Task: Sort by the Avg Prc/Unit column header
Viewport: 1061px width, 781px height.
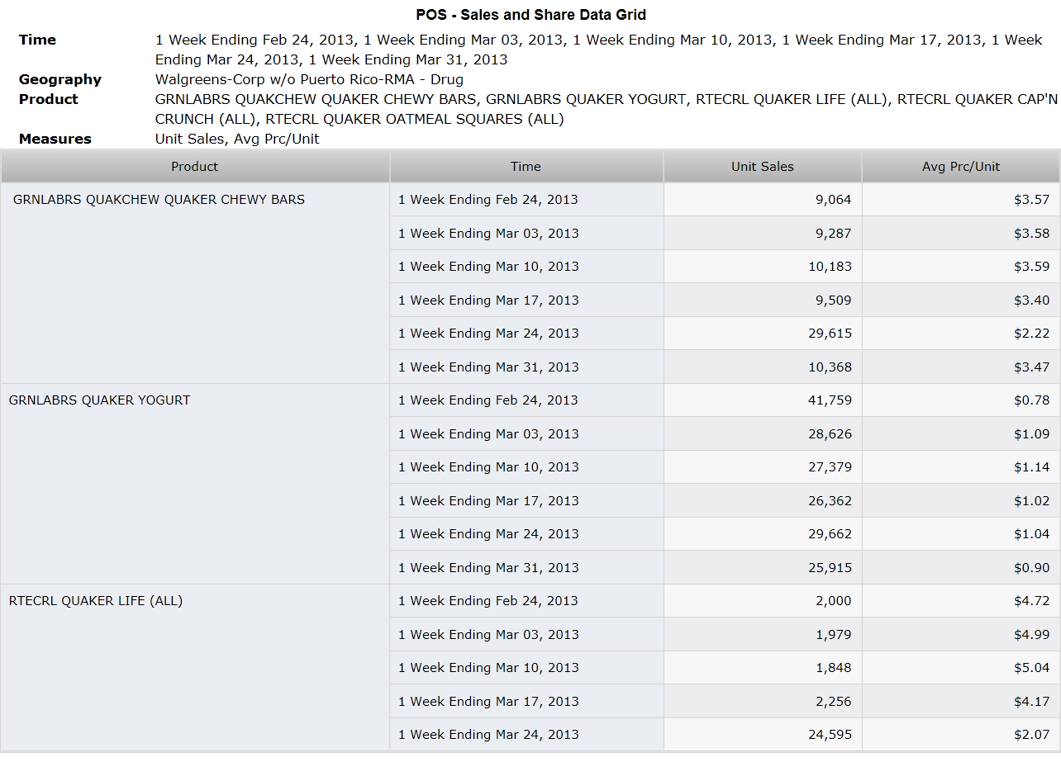Action: (961, 167)
